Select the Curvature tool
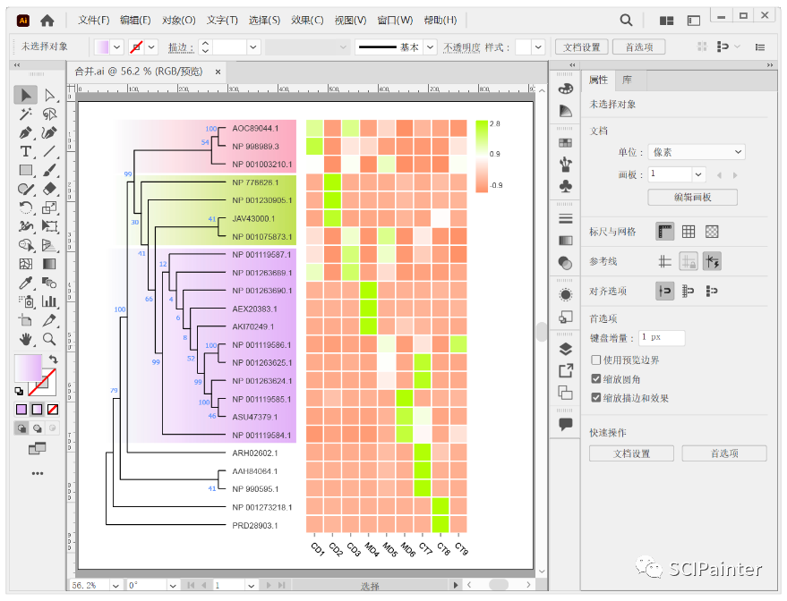787x601 pixels. (49, 133)
